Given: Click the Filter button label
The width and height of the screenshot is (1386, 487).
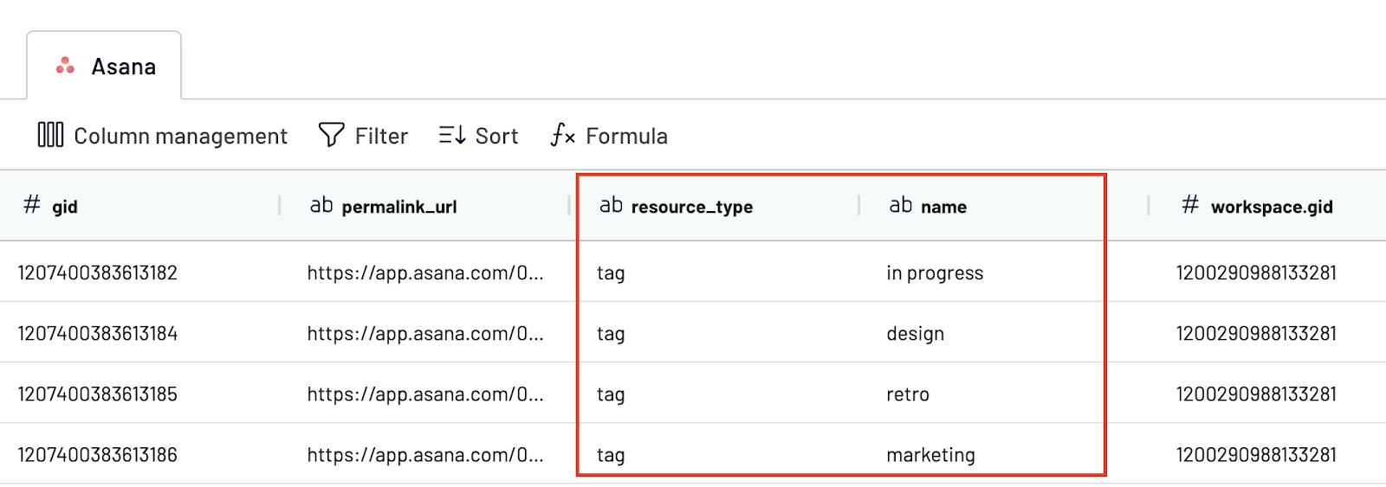Looking at the screenshot, I should click(381, 136).
